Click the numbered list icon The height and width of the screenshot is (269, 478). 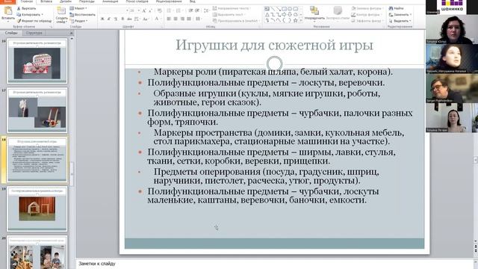pyautogui.click(x=179, y=10)
